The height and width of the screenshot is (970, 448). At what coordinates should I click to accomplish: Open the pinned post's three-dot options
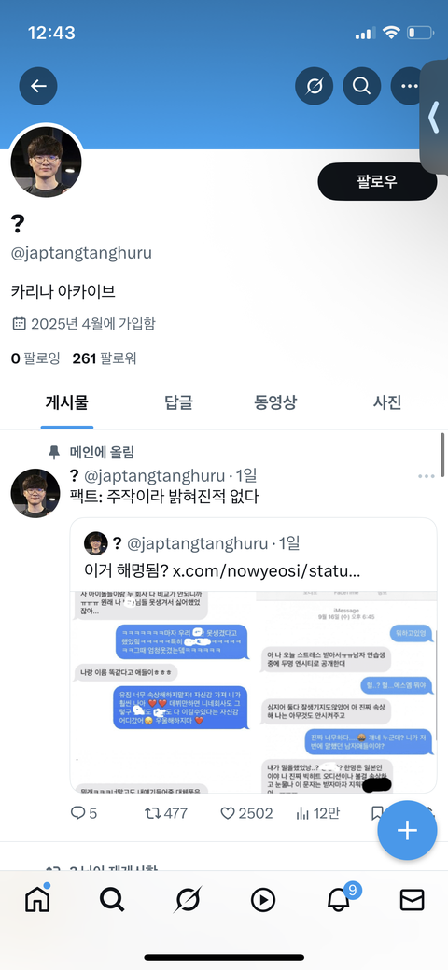(427, 476)
